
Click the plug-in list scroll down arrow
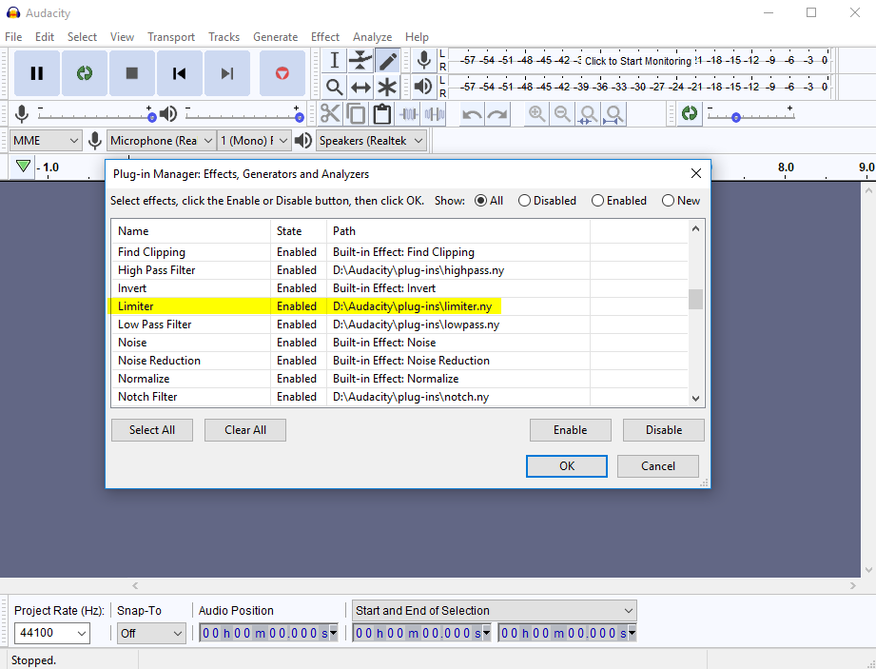pyautogui.click(x=695, y=399)
